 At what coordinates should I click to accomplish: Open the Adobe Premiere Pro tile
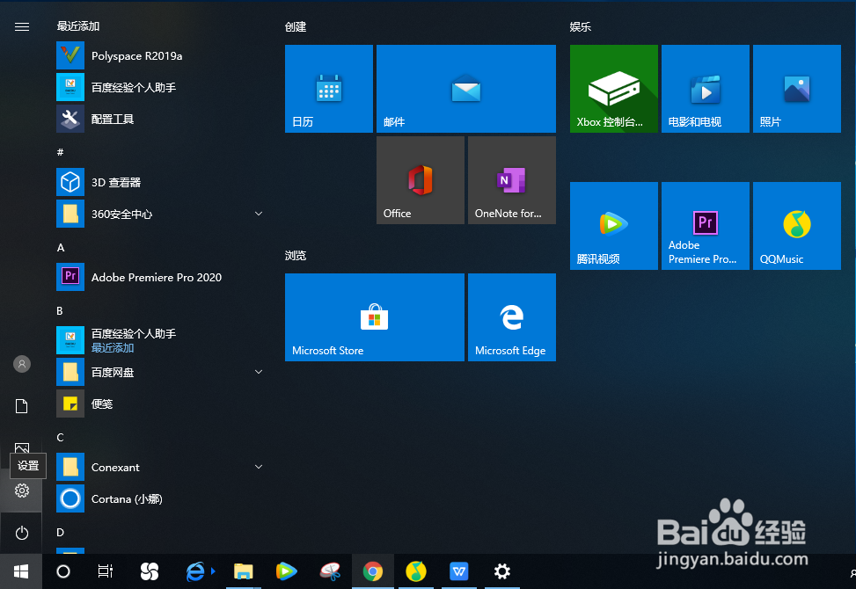706,226
